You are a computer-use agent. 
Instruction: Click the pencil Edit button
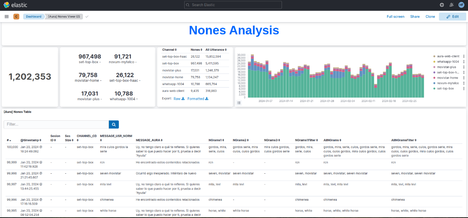point(452,17)
